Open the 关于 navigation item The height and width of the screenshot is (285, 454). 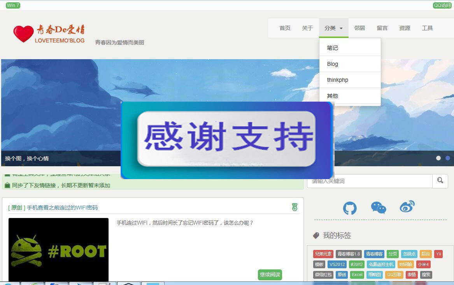307,28
